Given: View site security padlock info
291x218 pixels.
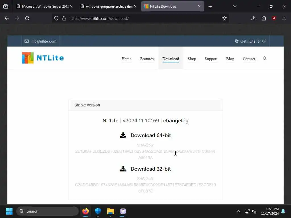Looking at the screenshot, I should (x=64, y=18).
